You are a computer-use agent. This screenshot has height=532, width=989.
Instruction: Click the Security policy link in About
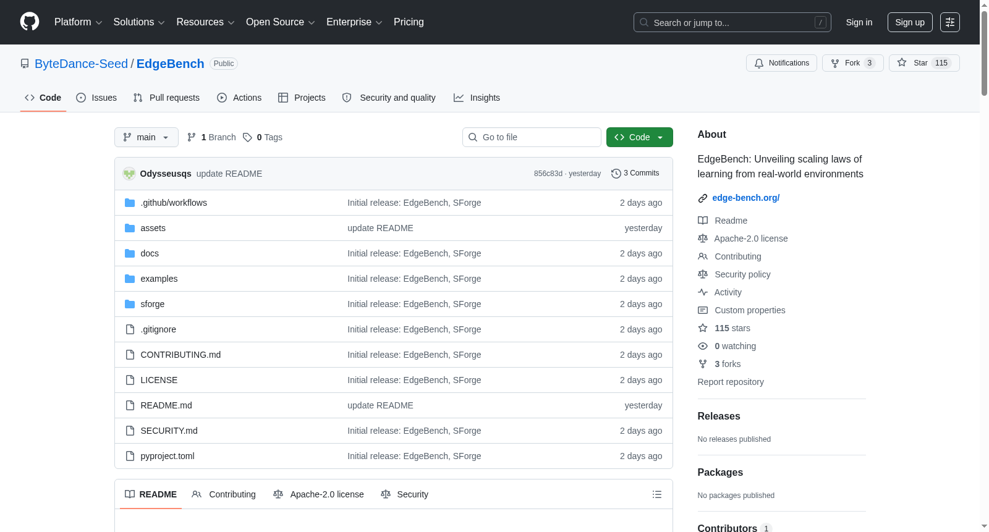coord(742,274)
